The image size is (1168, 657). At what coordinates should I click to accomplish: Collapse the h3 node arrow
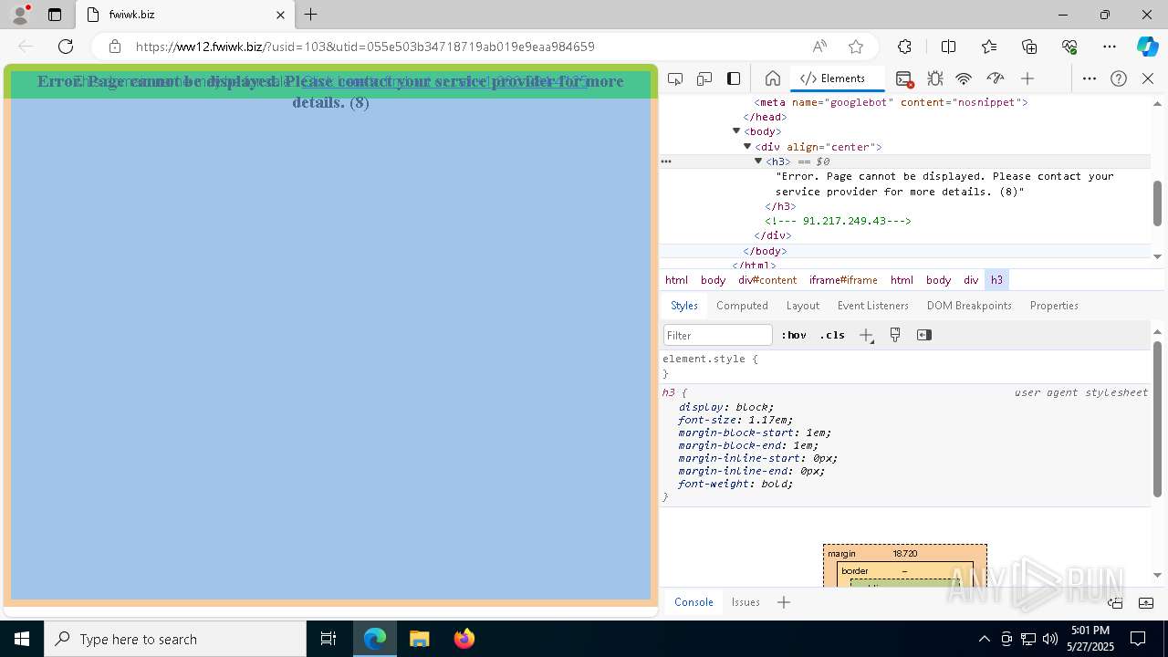(x=758, y=161)
